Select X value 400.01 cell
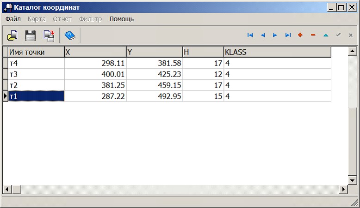The image size is (360, 208). (95, 74)
